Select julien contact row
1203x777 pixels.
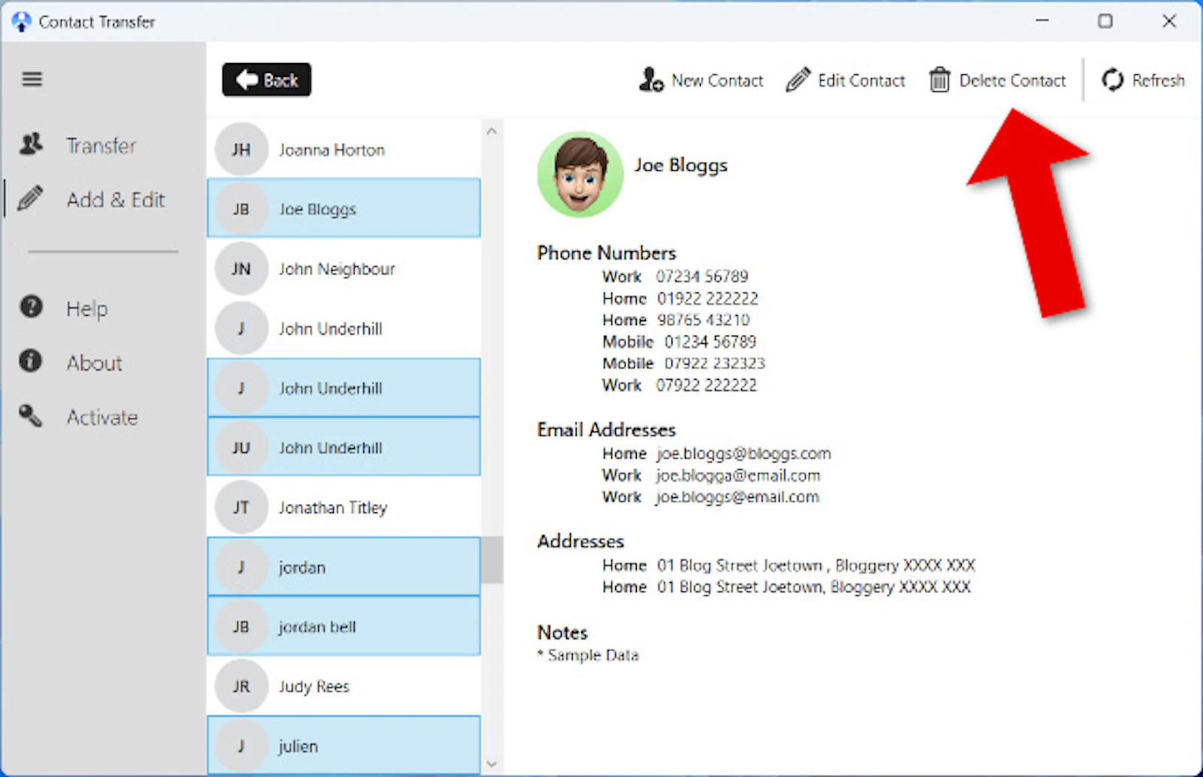[x=344, y=745]
